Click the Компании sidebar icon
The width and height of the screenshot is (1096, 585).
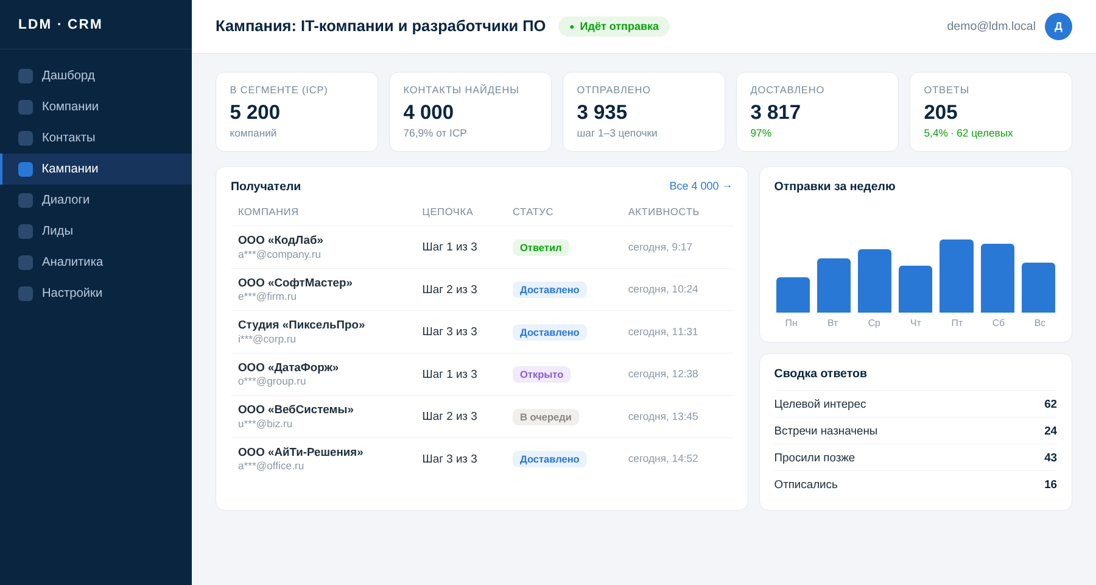click(x=26, y=107)
